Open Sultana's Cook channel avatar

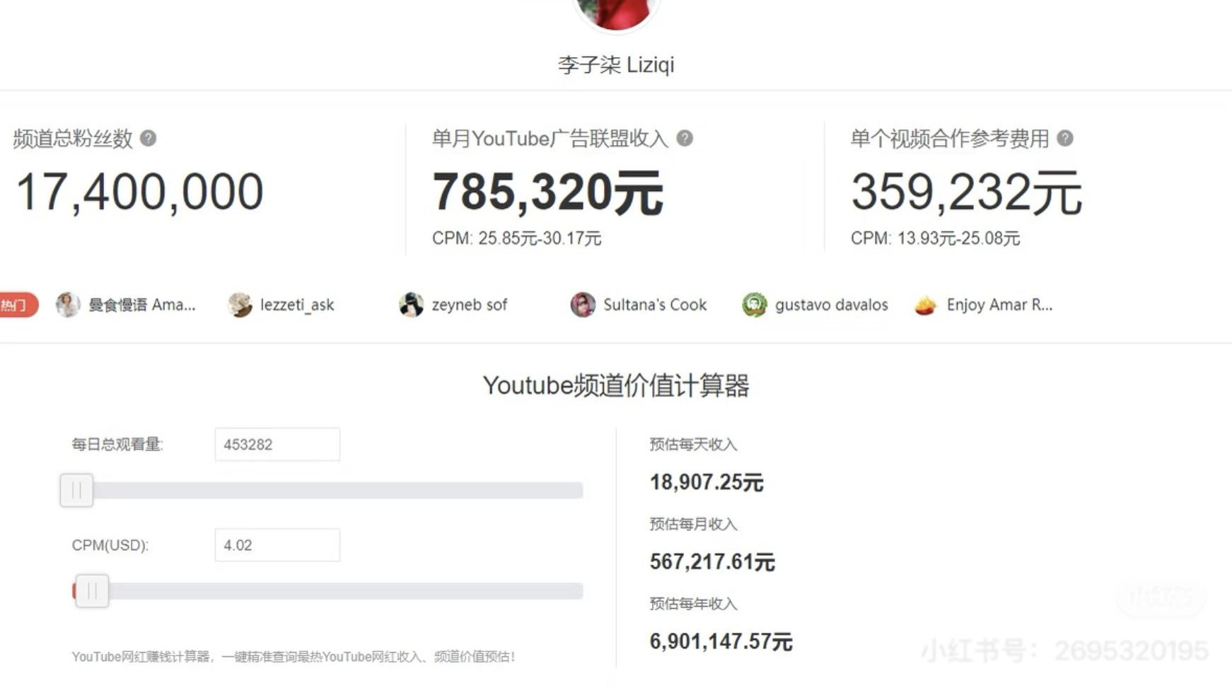click(x=583, y=305)
